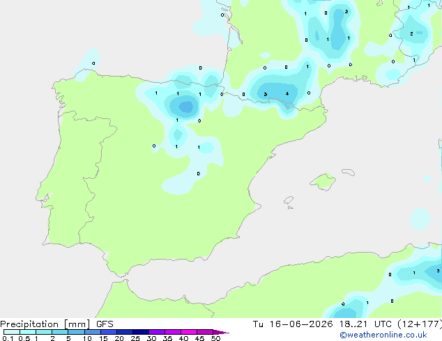Click the '0.1' legend scale label

8,338
